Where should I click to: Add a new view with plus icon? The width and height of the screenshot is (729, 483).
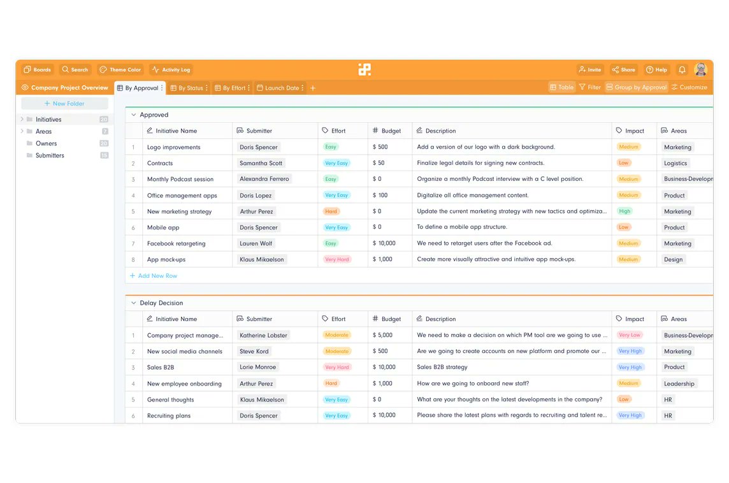click(x=313, y=88)
